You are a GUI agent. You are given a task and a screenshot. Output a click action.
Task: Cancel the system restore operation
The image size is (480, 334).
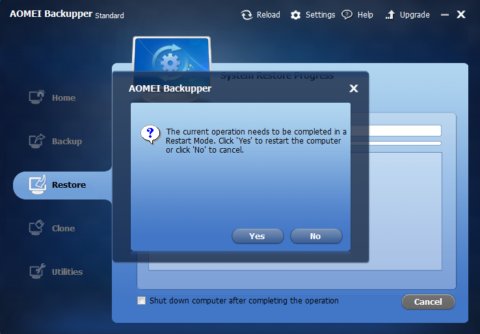pyautogui.click(x=428, y=302)
